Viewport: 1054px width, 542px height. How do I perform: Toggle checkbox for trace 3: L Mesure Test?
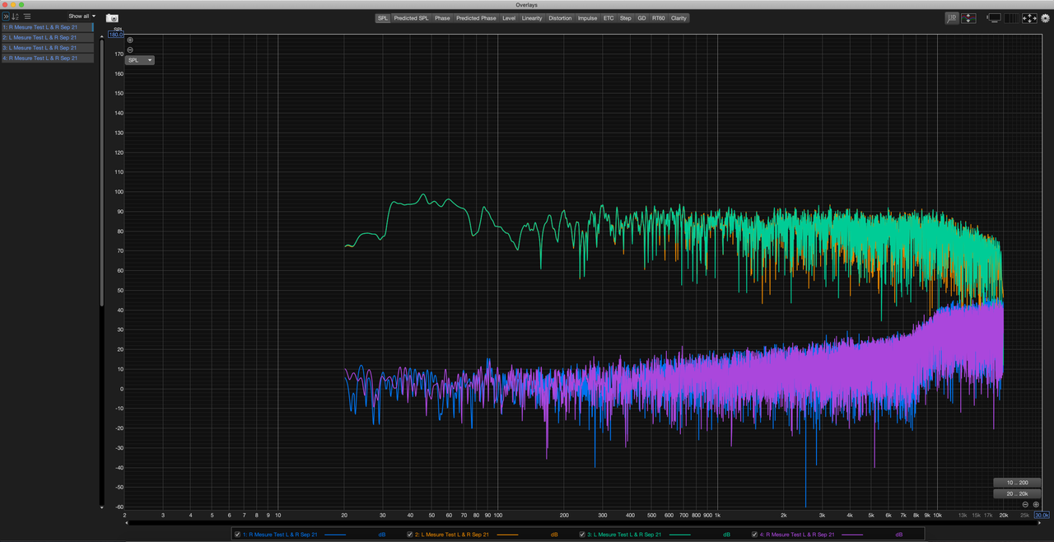click(582, 535)
